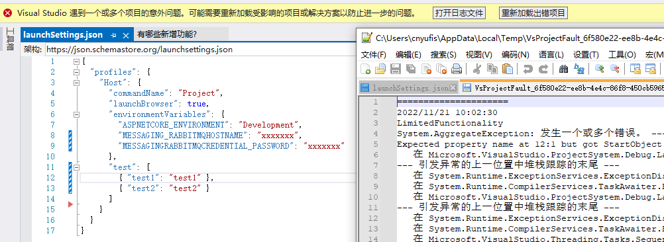Screen dimensions: 664x242
Task: Click the synchronize vertical scrolling icon
Action: pos(635,68)
